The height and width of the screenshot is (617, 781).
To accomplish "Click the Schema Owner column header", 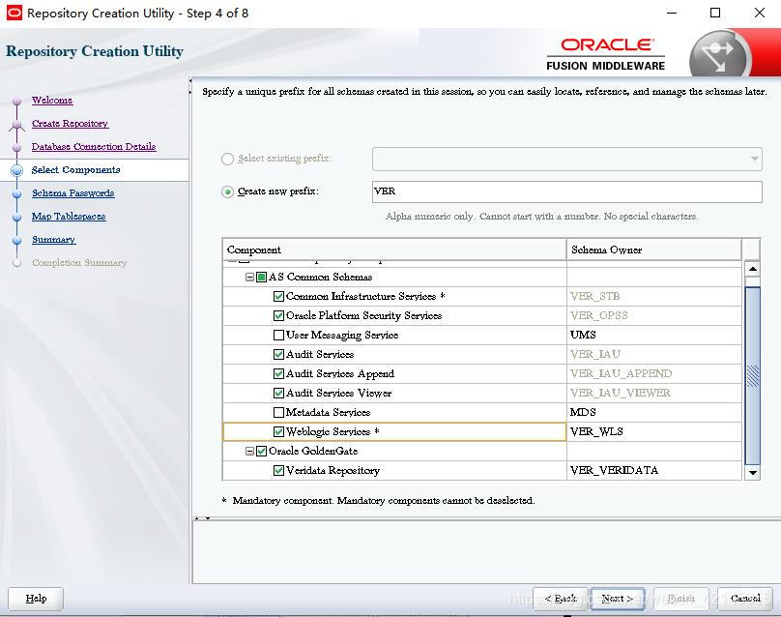I will point(654,250).
